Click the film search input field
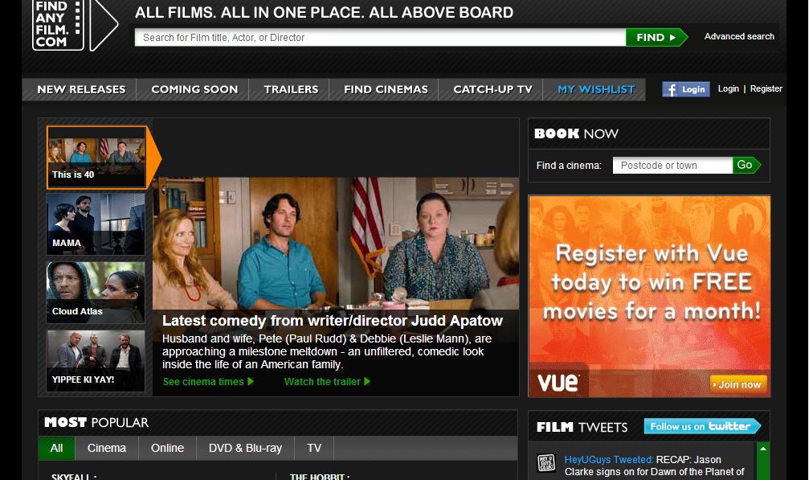This screenshot has width=809, height=480. click(380, 37)
